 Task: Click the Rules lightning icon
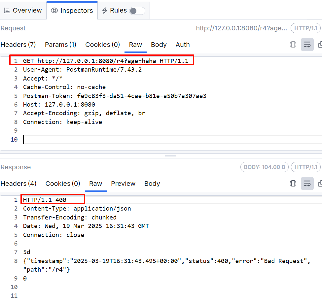(x=105, y=11)
